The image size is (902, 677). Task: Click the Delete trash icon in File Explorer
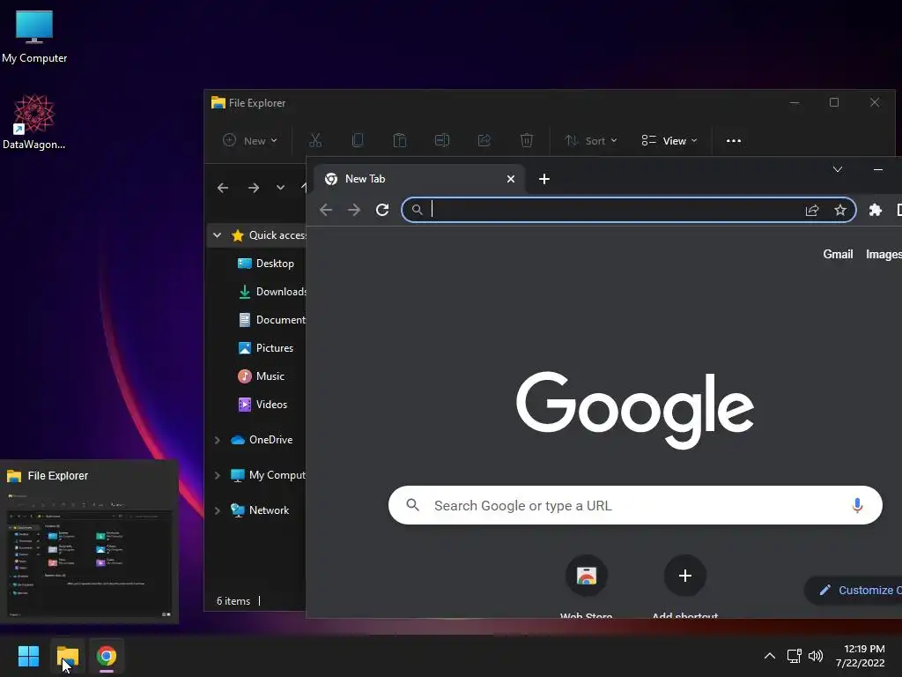coord(527,140)
